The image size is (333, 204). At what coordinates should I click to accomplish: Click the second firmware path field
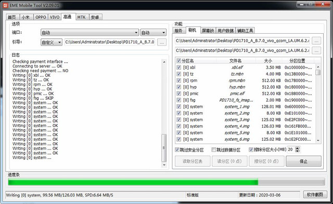pos(242,50)
